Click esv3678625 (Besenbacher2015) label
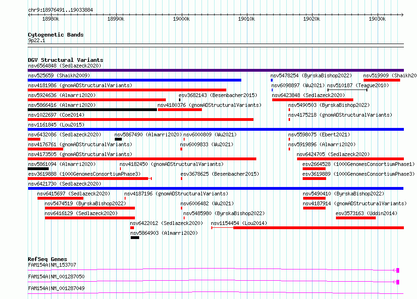 point(220,174)
